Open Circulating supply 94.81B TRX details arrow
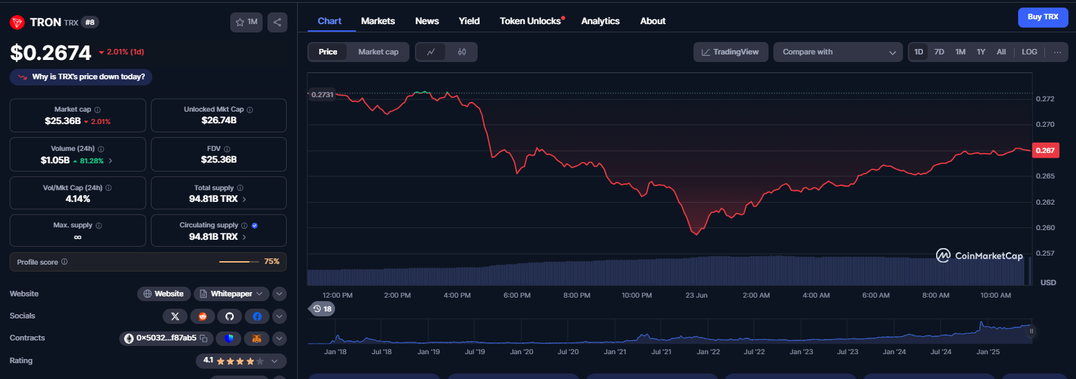Image resolution: width=1076 pixels, height=379 pixels. pyautogui.click(x=244, y=236)
